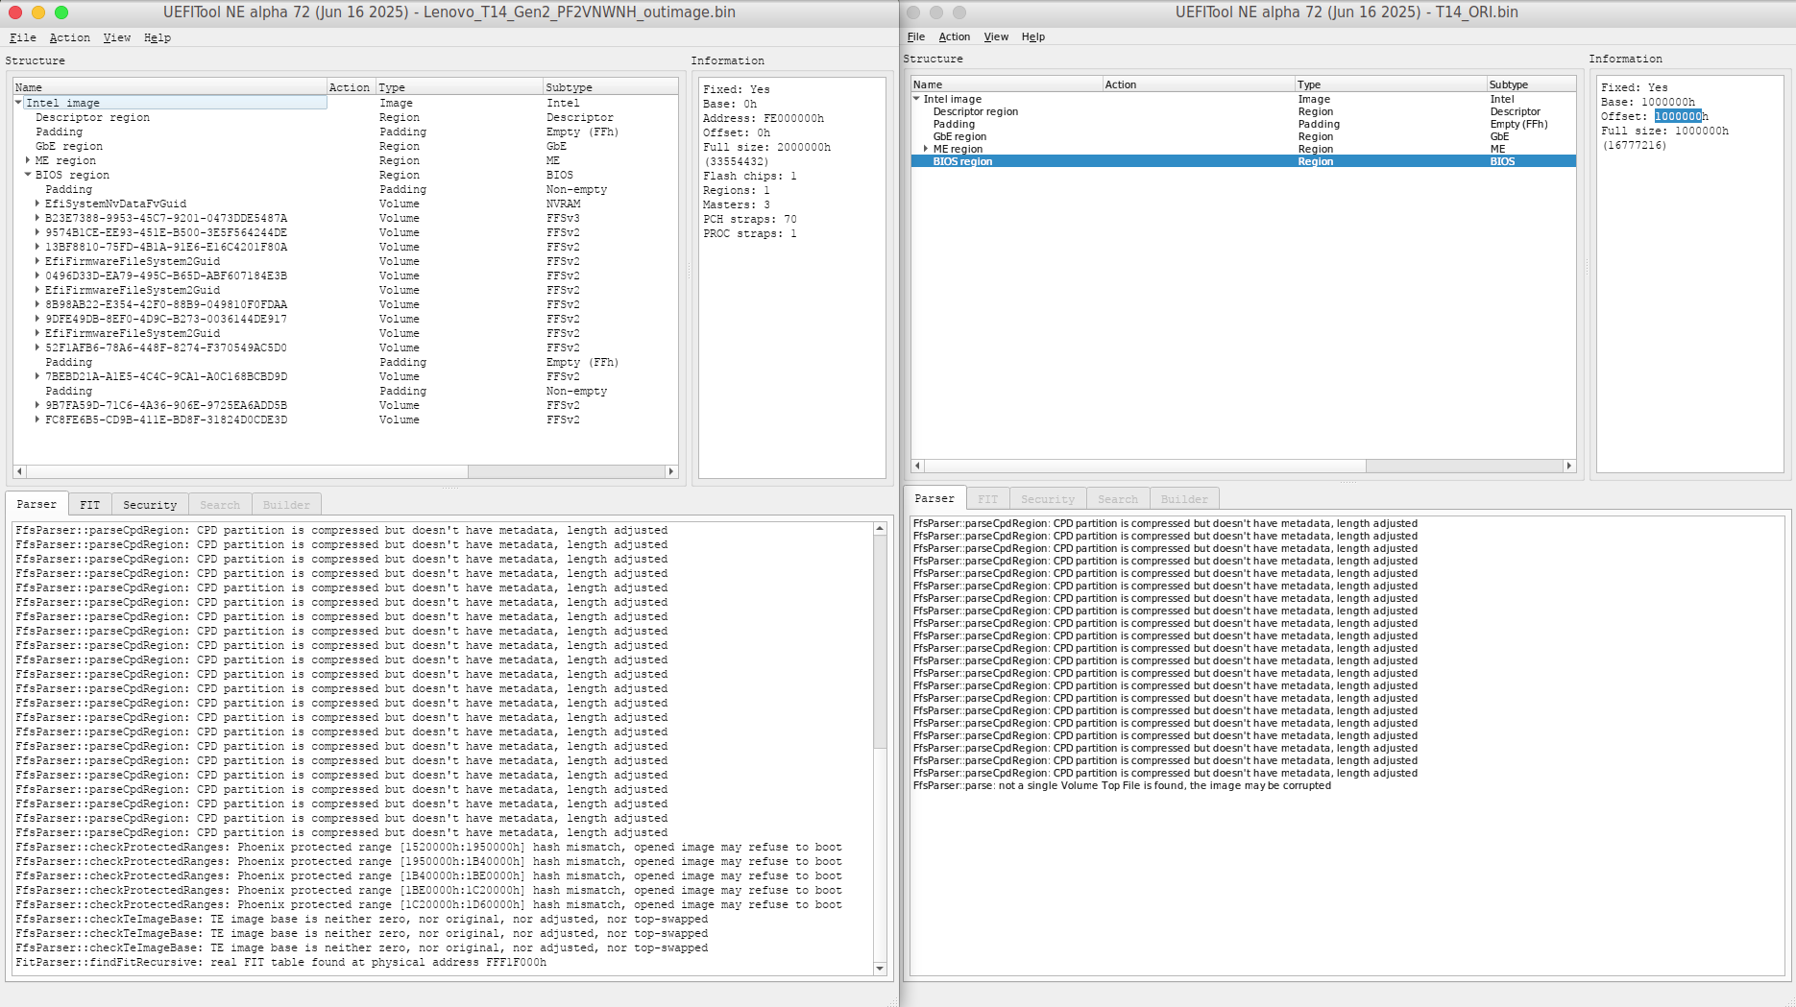Switch to the FIT tab
This screenshot has width=1796, height=1007.
[89, 505]
